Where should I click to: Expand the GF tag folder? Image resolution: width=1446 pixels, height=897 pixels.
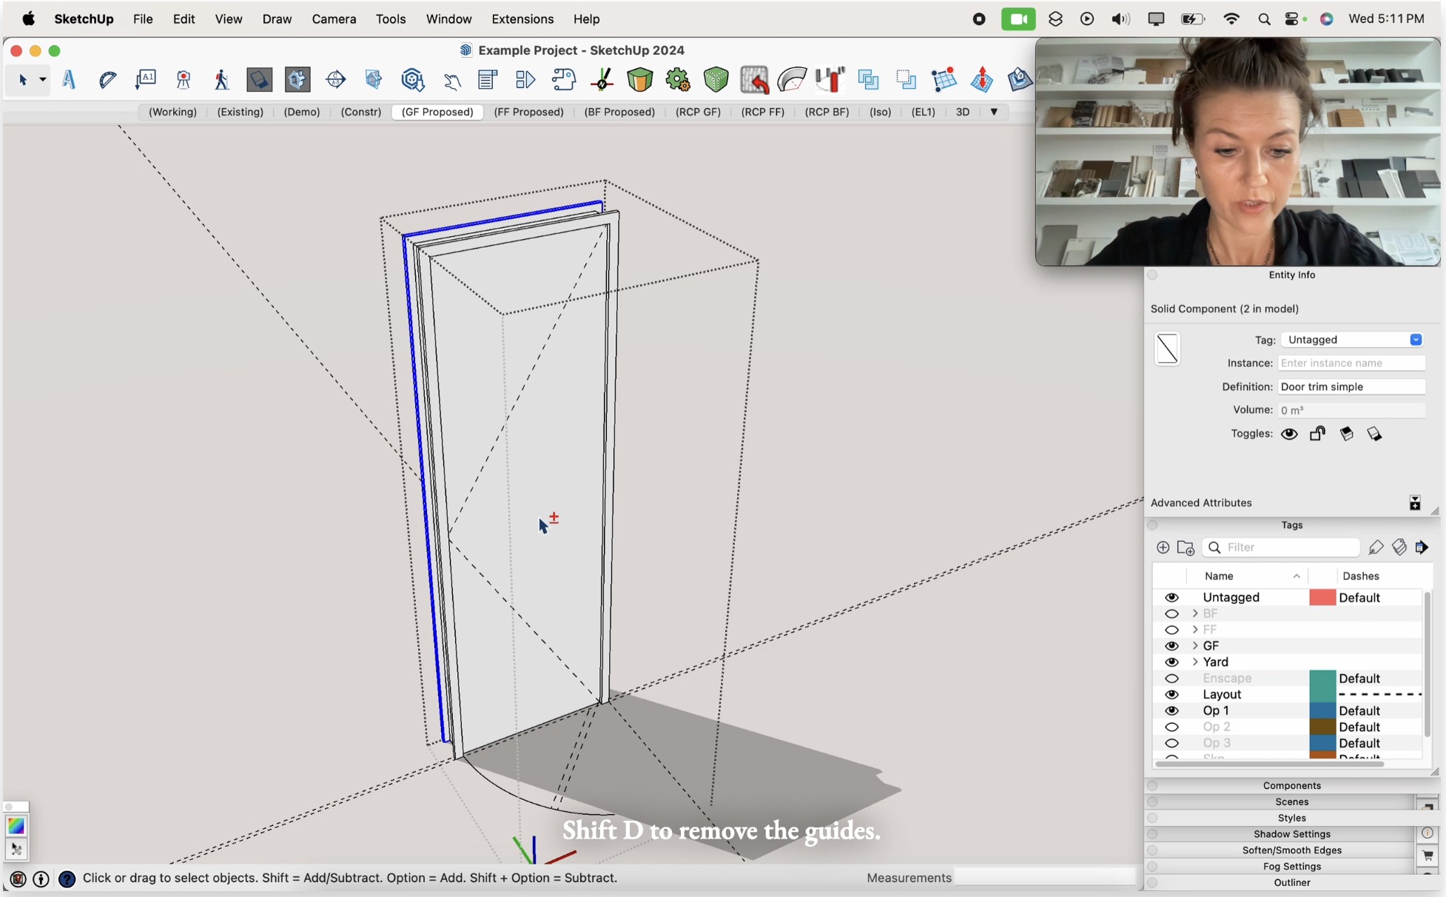click(x=1194, y=645)
